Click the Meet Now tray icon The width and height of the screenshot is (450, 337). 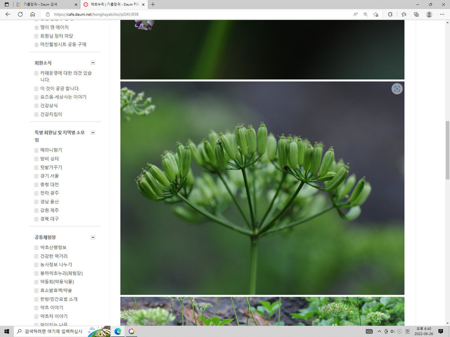(386, 331)
